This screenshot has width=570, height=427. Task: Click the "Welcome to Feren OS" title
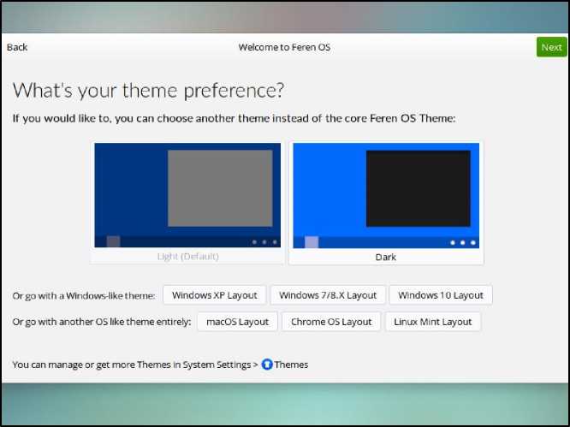pos(284,47)
